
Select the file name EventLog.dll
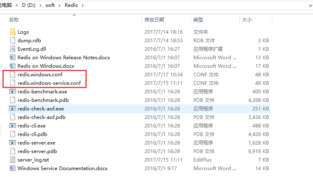(32, 49)
